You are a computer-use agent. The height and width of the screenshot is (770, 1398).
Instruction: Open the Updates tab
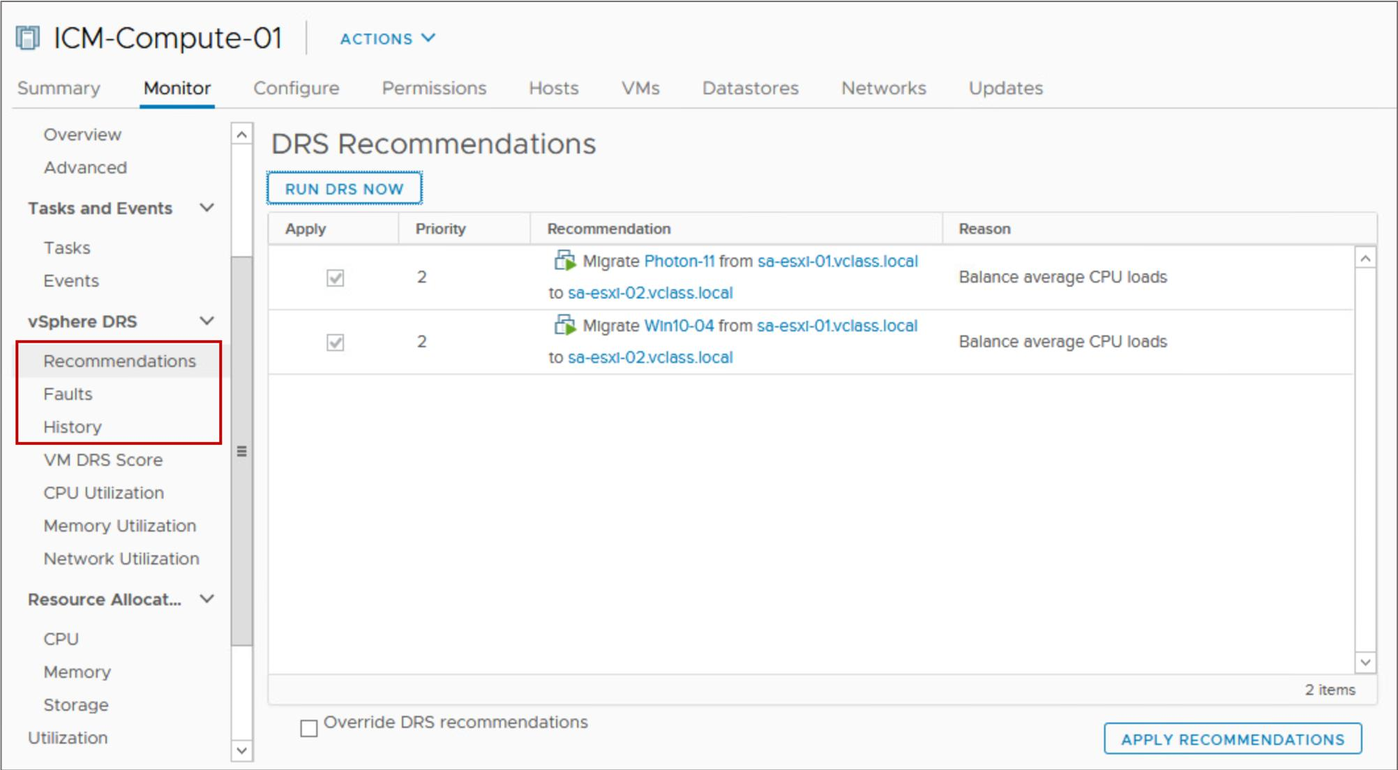click(1006, 88)
